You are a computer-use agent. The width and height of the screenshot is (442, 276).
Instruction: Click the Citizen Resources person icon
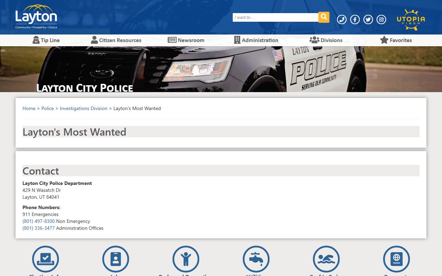pyautogui.click(x=94, y=40)
